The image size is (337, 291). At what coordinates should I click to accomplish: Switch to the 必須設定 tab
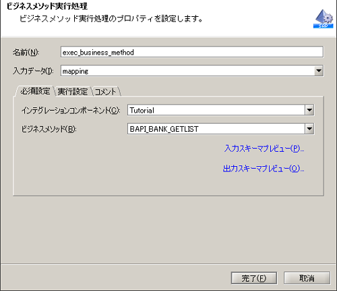(x=35, y=91)
